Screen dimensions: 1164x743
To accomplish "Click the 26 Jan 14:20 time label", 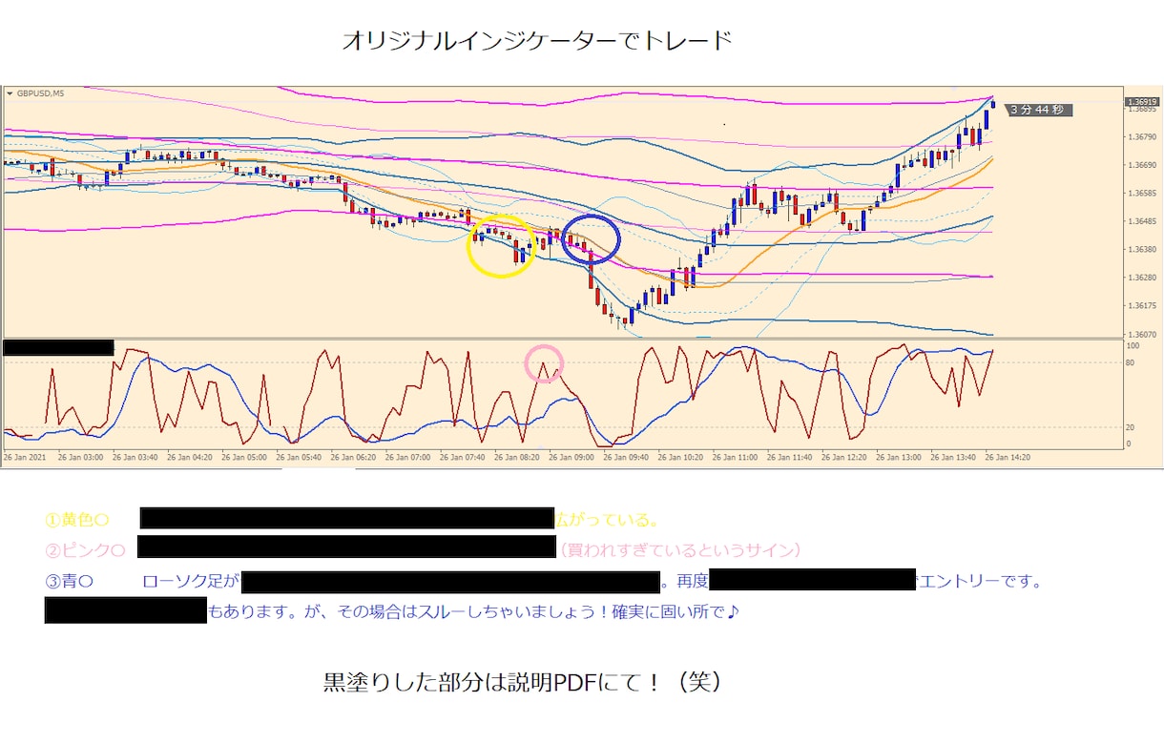I will click(1007, 458).
